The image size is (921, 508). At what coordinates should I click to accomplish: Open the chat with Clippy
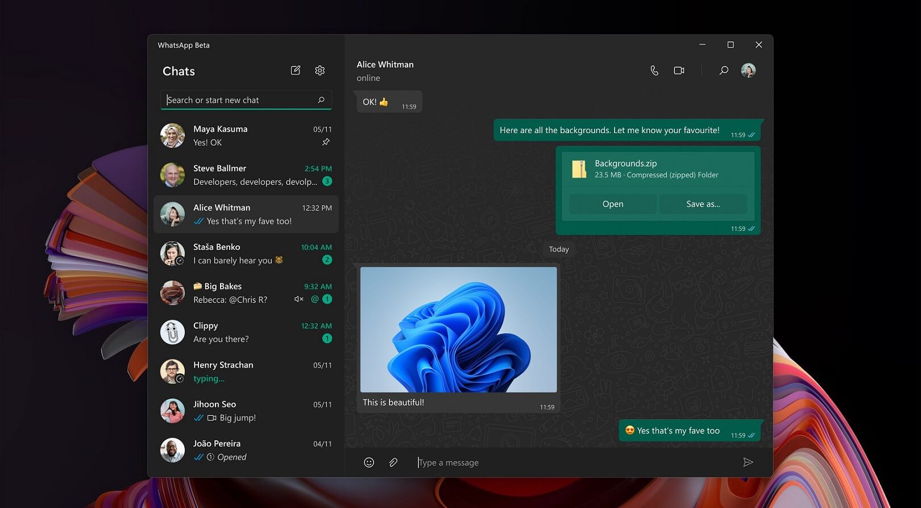[246, 332]
